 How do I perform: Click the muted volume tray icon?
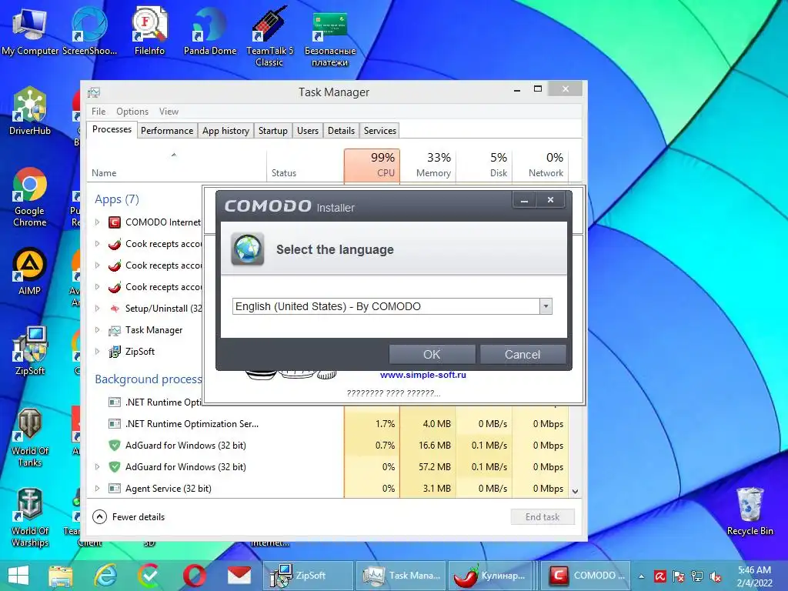pyautogui.click(x=715, y=576)
